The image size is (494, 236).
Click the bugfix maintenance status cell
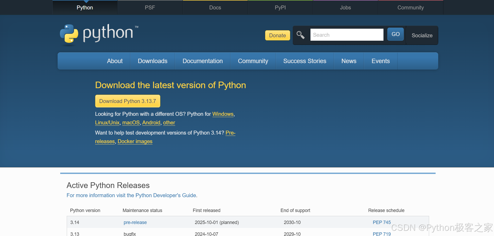point(130,234)
